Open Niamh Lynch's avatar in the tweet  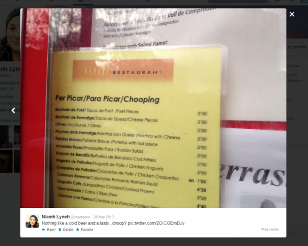(33, 221)
